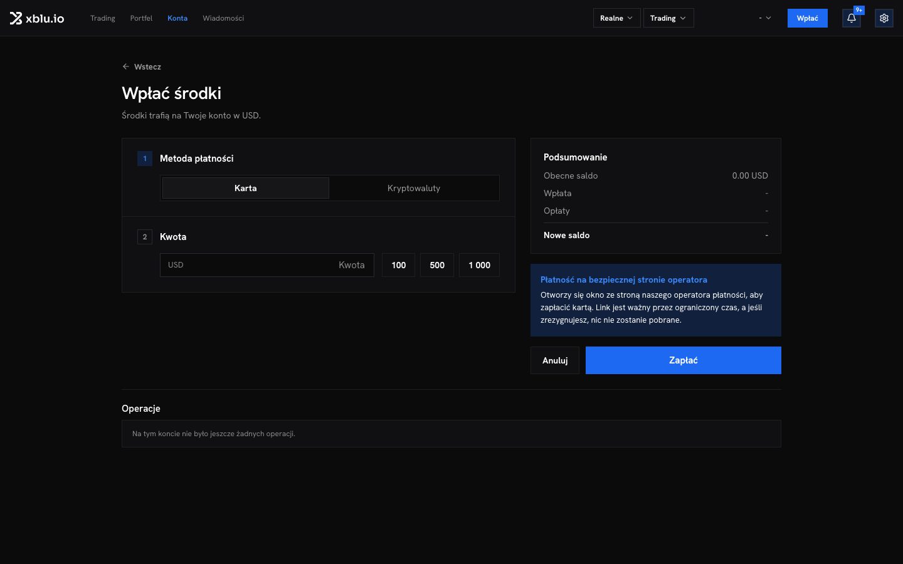This screenshot has height=564, width=903.
Task: Focus the USD Kwota amount field
Action: pyautogui.click(x=267, y=265)
